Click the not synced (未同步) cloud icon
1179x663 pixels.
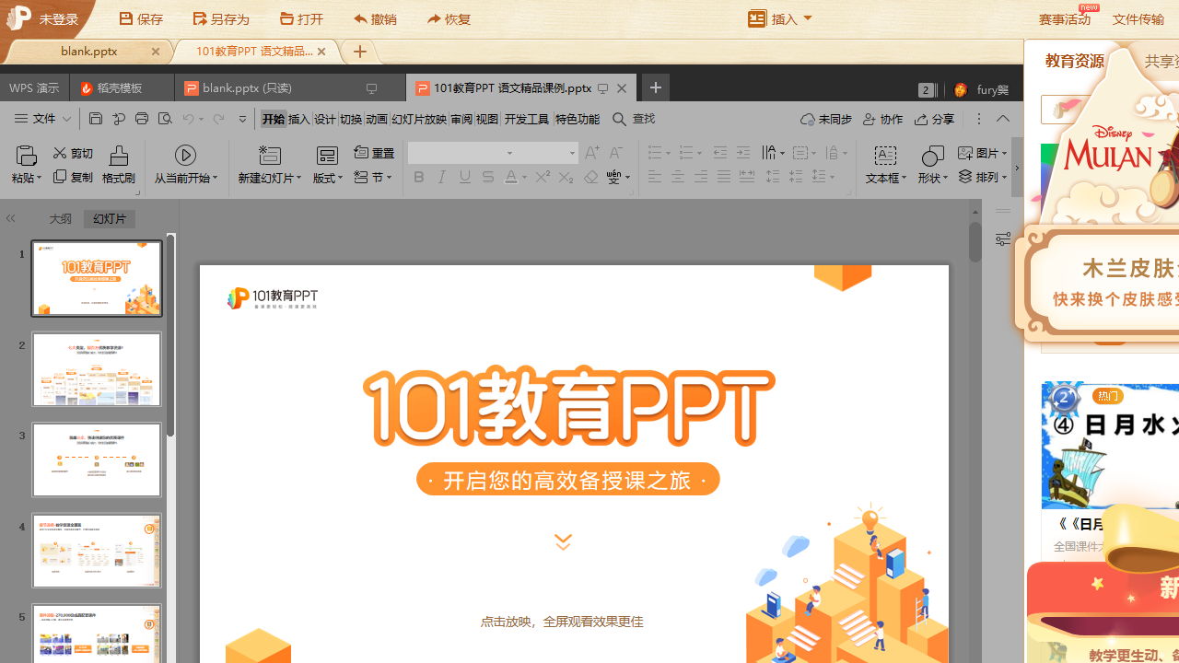coord(808,120)
